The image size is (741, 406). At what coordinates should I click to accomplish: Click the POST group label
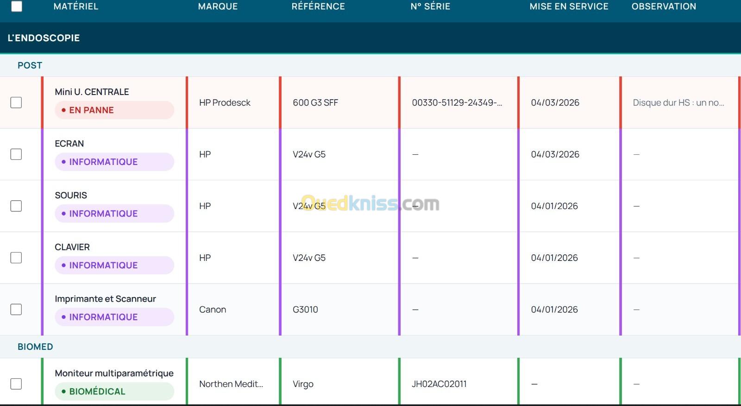(x=30, y=65)
